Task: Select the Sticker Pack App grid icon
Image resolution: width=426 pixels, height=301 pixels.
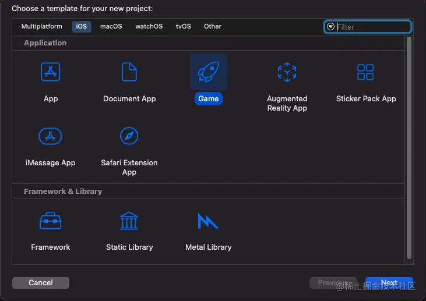Action: pyautogui.click(x=365, y=72)
